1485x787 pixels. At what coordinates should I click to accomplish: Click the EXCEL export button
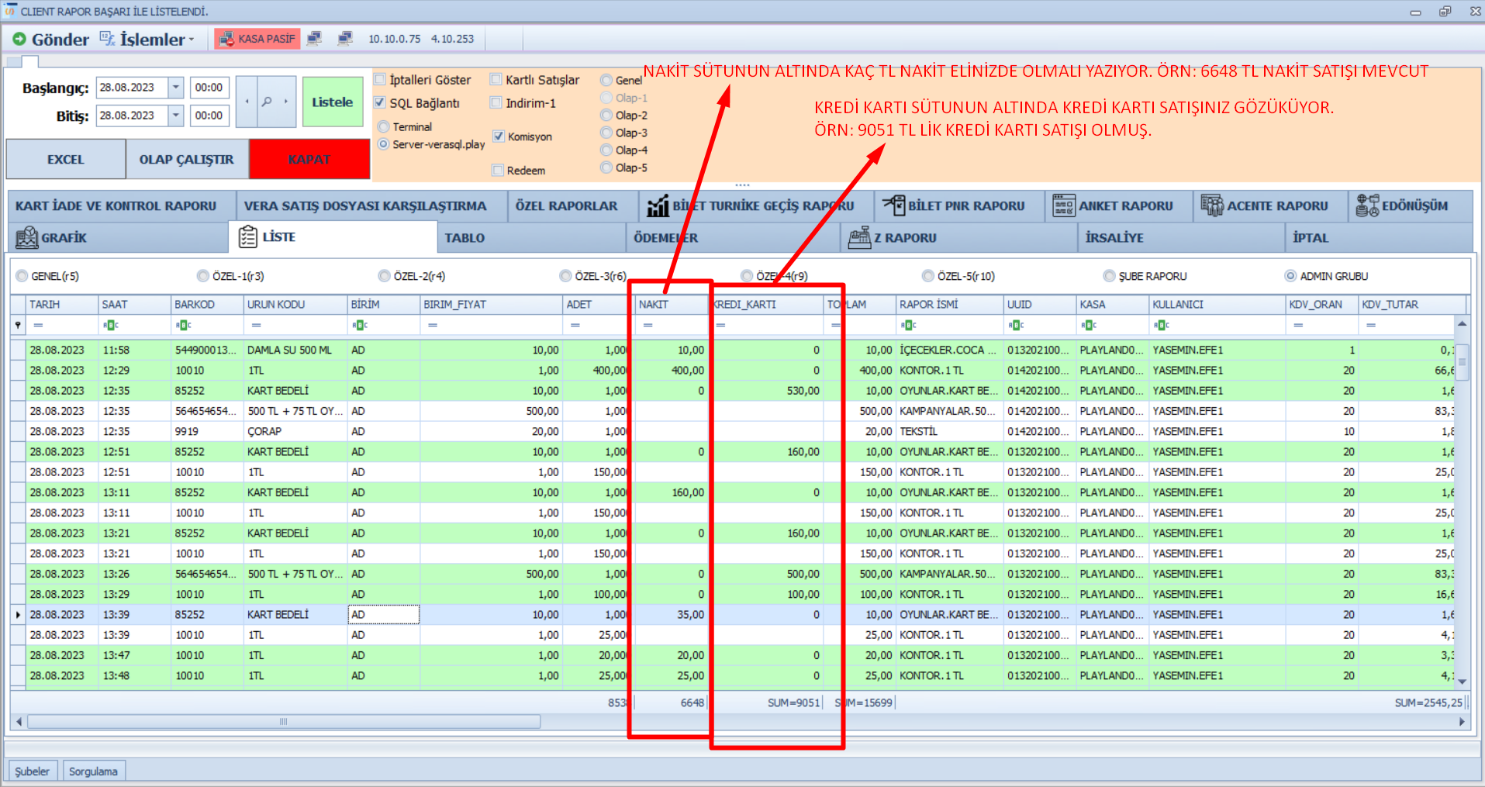[65, 160]
